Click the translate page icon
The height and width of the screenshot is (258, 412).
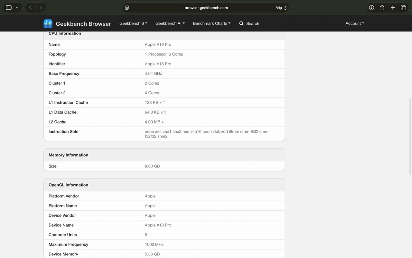278,8
